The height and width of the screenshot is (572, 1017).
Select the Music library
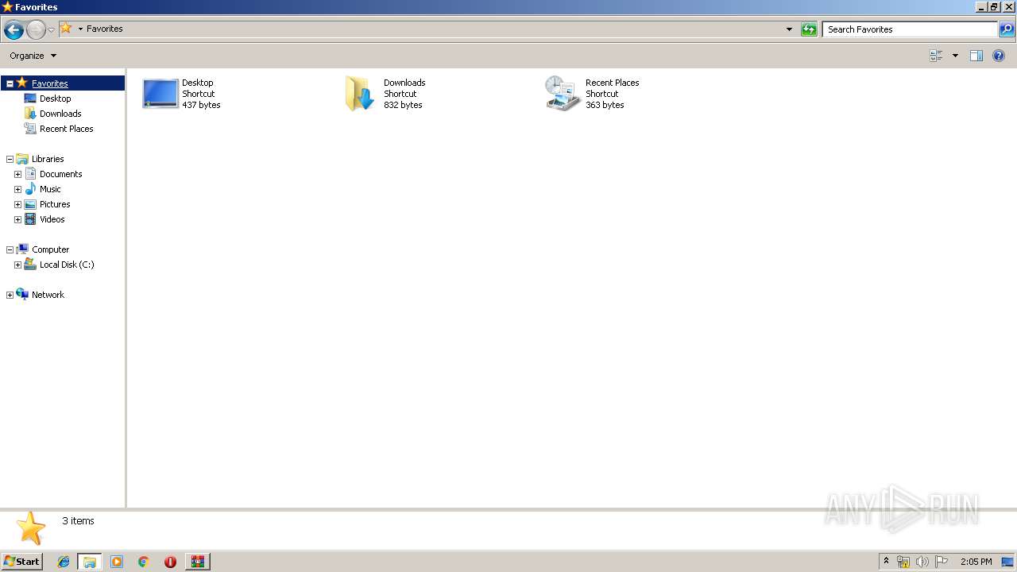click(50, 189)
